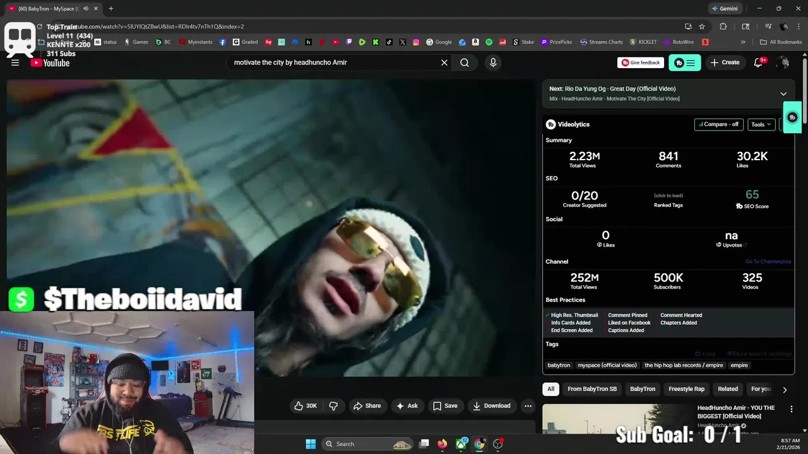
Task: Open the Myinstants bookmark
Action: [196, 42]
